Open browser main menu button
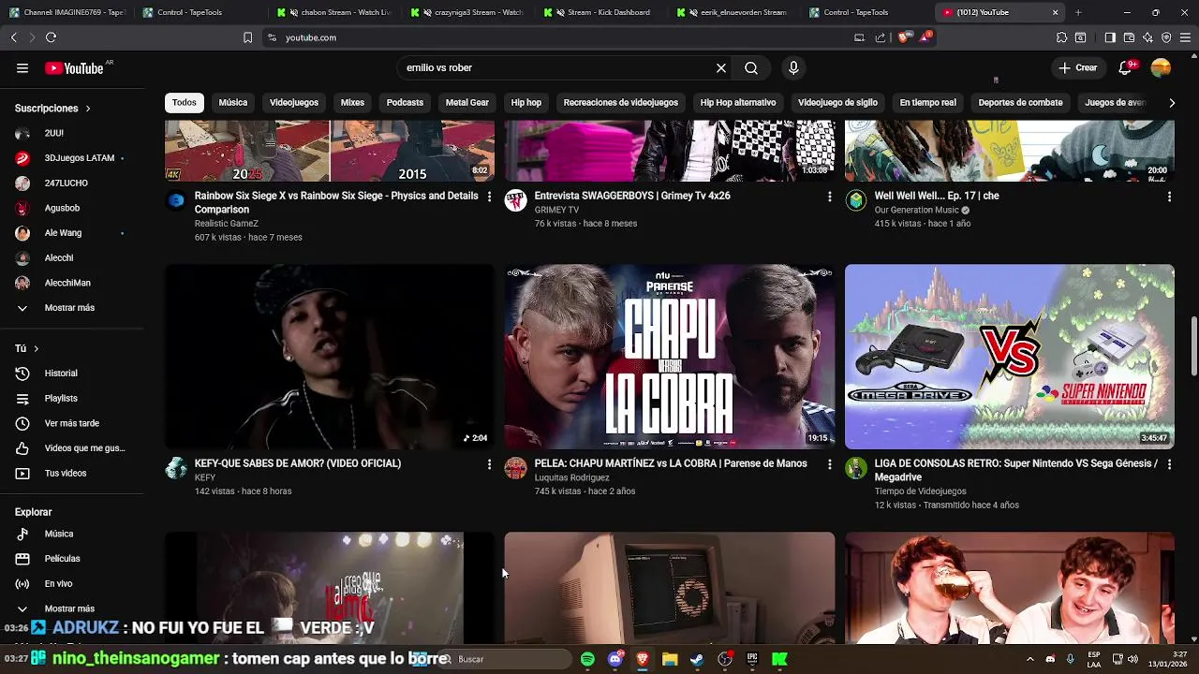Screen dimensions: 1199x674 click(1185, 37)
